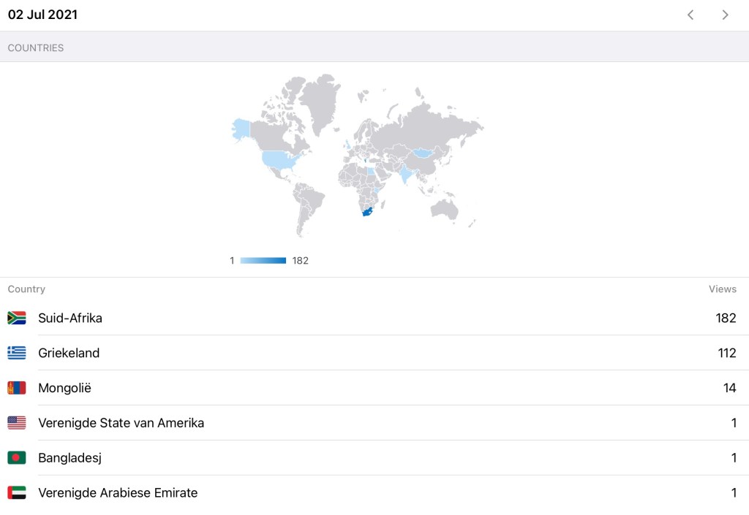Screen dimensions: 749x515
Task: Click the Bangladesh flag icon
Action: [x=17, y=458]
